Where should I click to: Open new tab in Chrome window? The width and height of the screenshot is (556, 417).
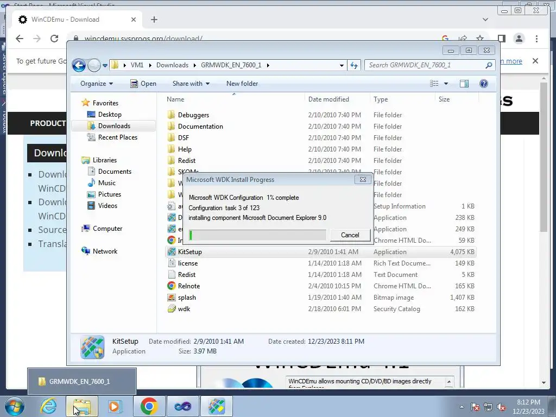(x=154, y=20)
